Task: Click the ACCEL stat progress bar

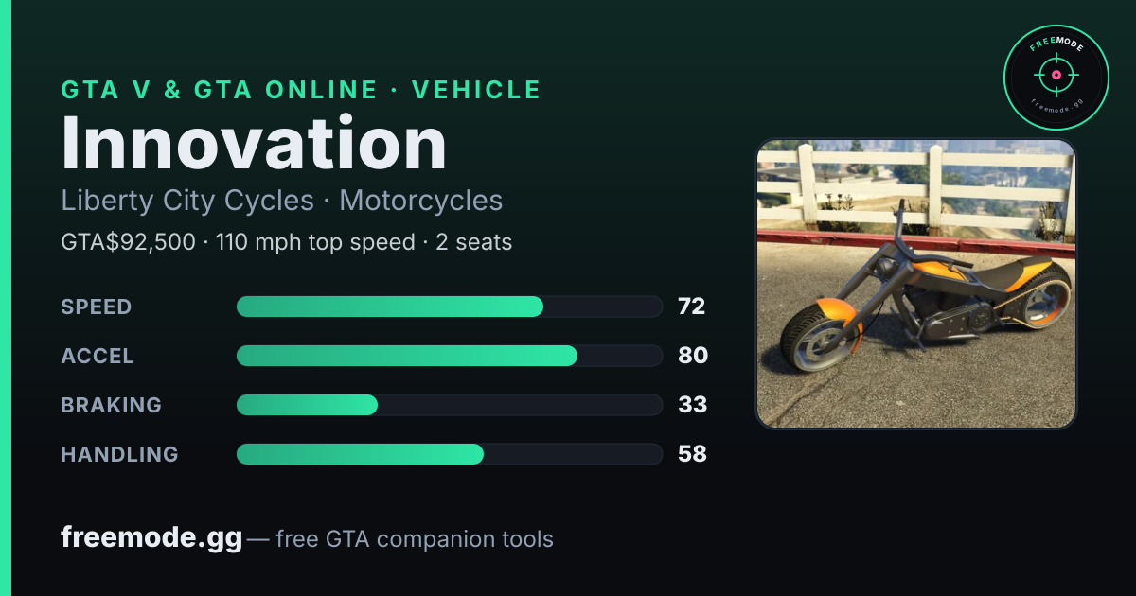Action: point(449,356)
